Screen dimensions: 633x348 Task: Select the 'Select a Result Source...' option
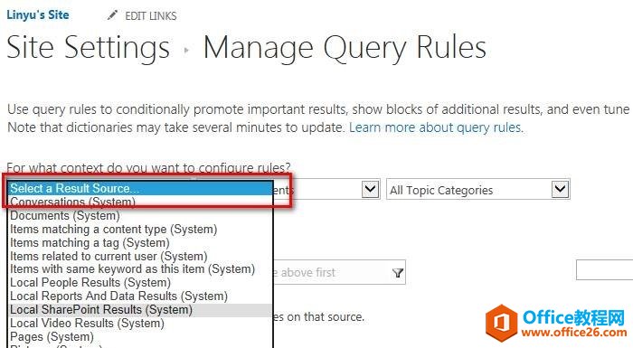[140, 188]
